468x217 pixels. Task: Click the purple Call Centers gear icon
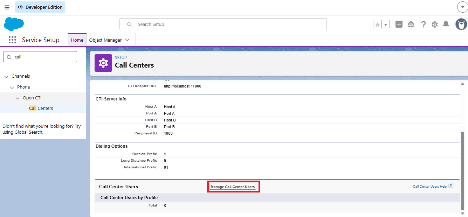pos(103,63)
